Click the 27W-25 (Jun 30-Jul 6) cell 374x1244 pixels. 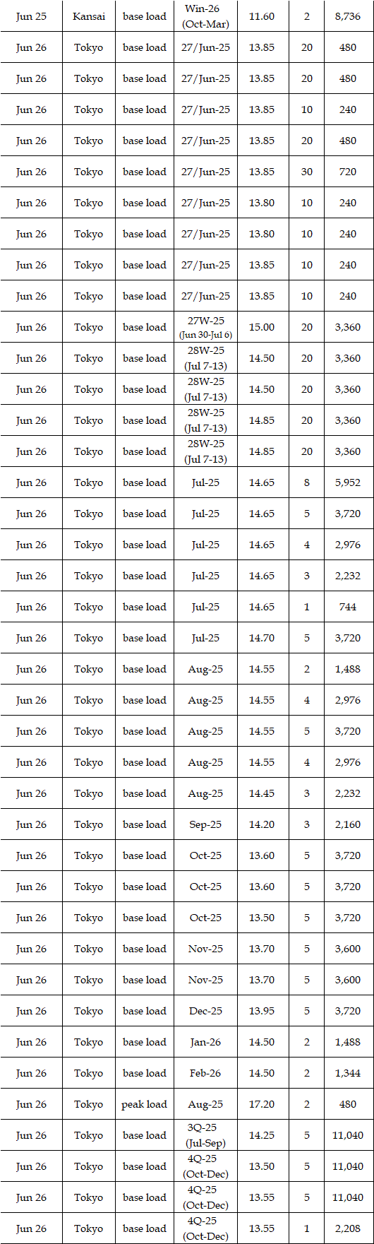click(205, 327)
